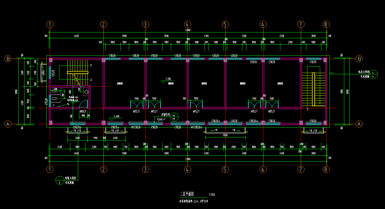The image size is (385, 209).
Task: Click the corridor 4.500 elevation marker
Action: [x=116, y=117]
